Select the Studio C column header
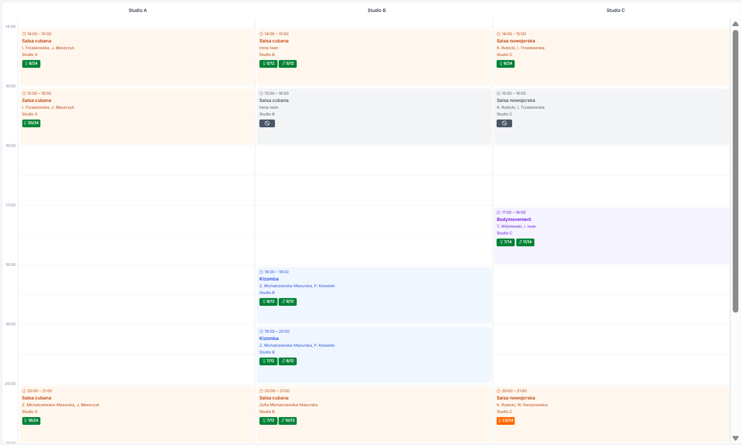The image size is (741, 445). click(616, 10)
